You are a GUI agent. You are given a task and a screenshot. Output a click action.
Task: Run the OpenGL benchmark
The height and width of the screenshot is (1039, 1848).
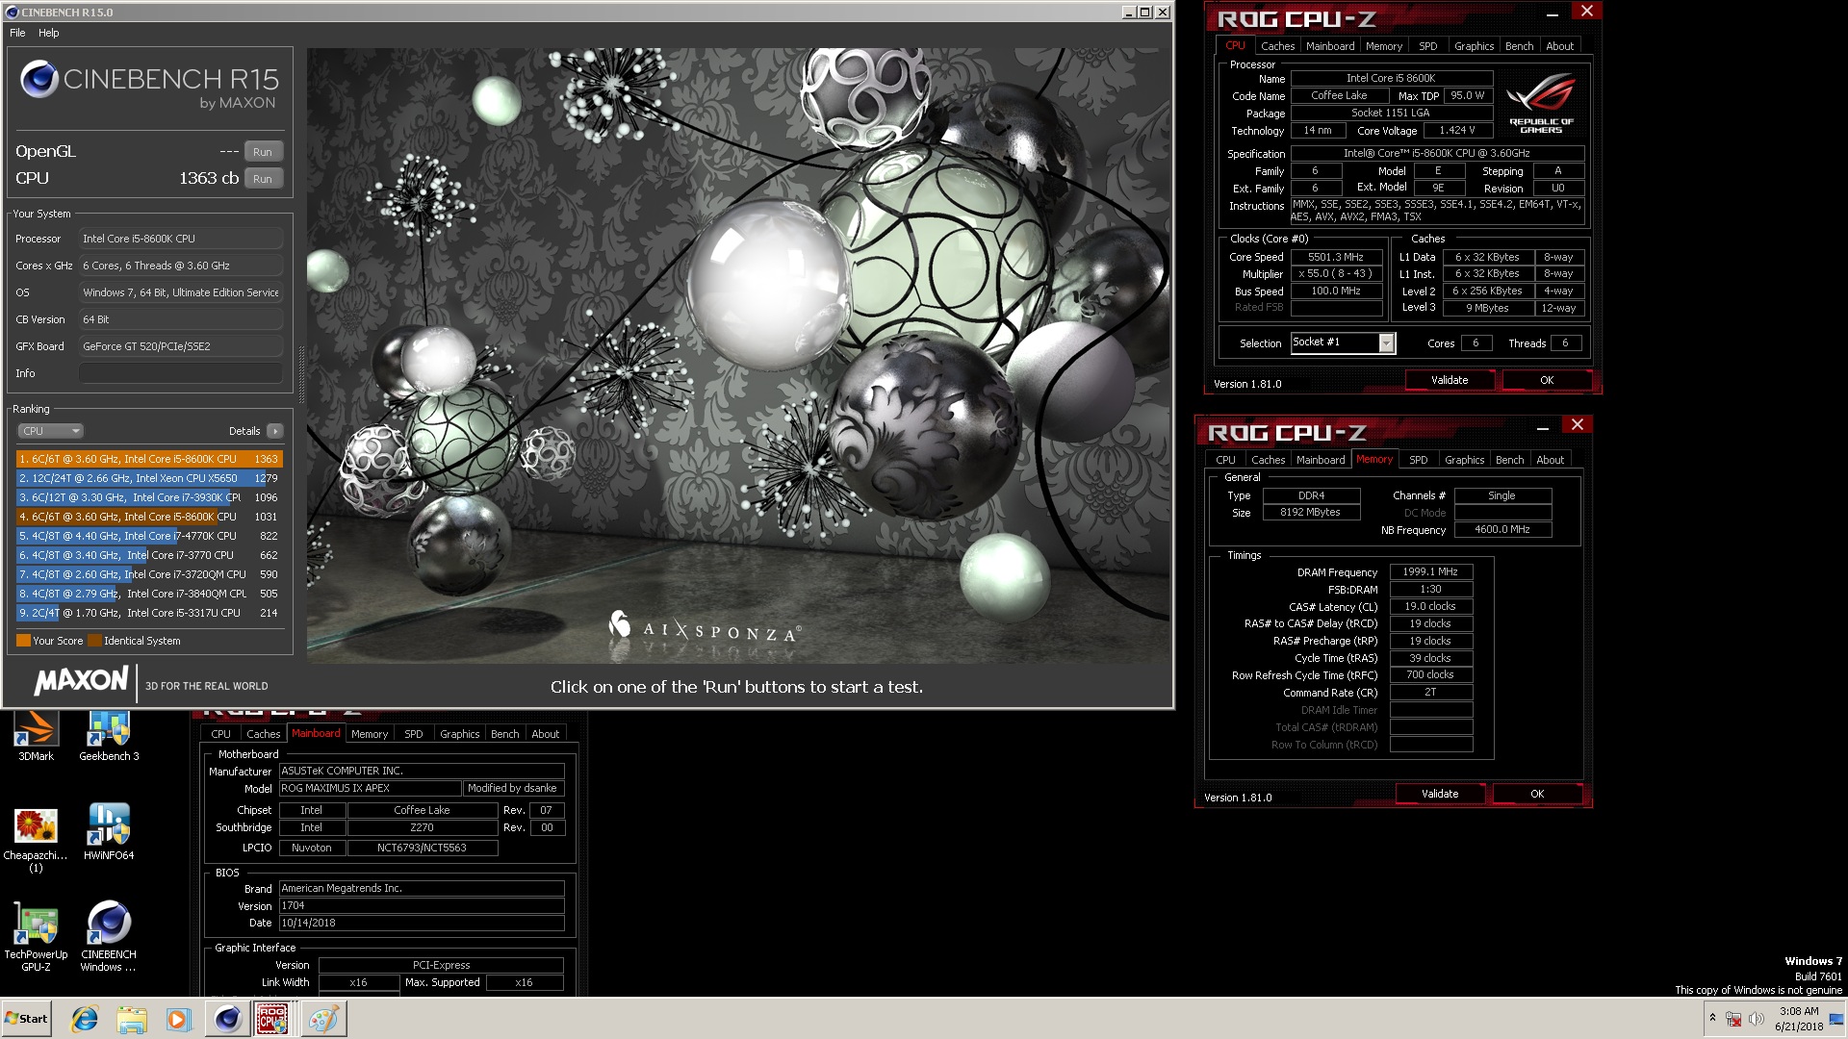[263, 152]
